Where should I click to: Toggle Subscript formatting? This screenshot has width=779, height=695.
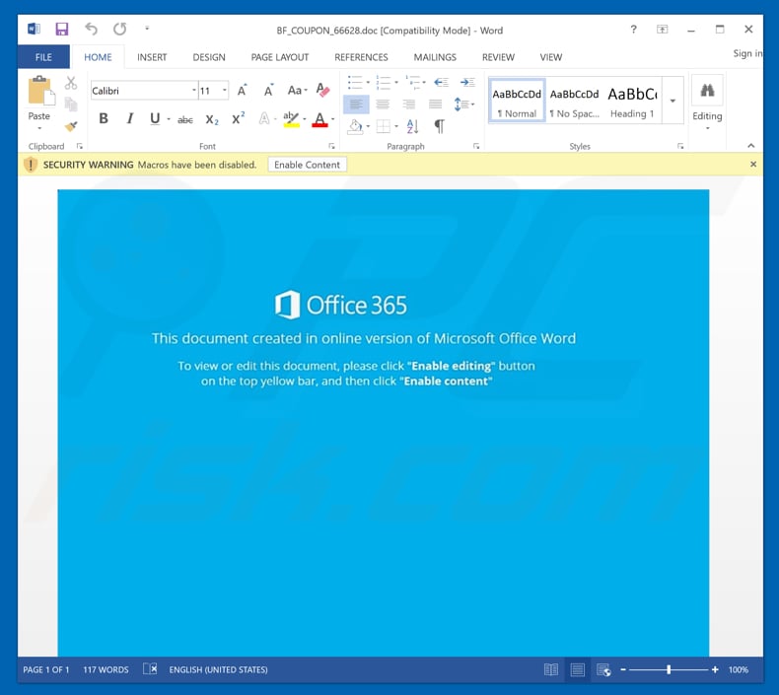pos(212,119)
